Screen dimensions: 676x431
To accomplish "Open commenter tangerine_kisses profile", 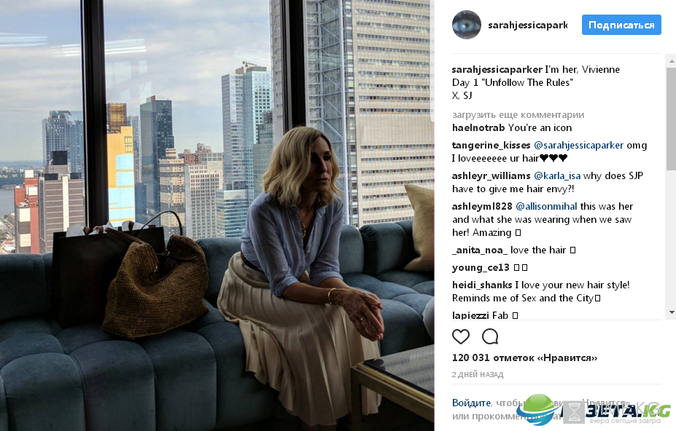I will click(x=491, y=146).
